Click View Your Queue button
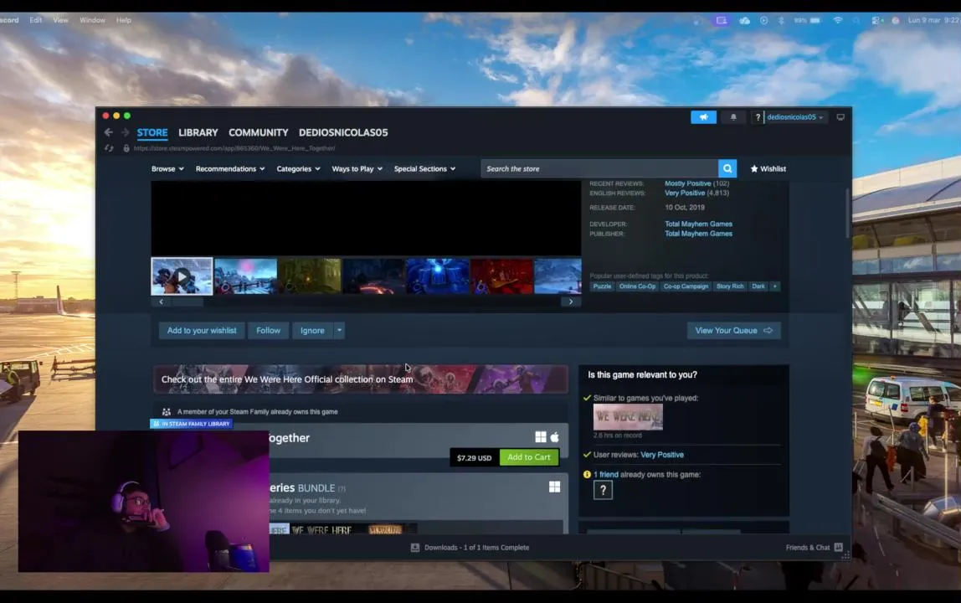 [x=733, y=331]
